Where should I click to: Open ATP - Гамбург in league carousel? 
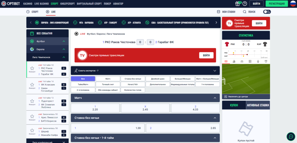(107, 23)
